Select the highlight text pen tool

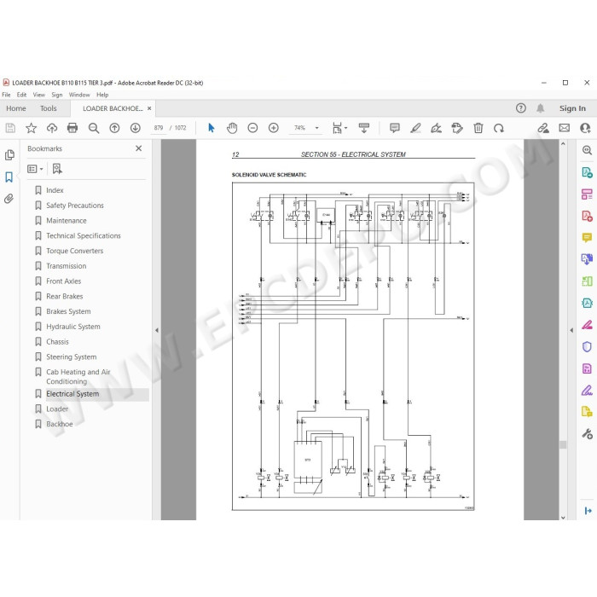[x=415, y=128]
